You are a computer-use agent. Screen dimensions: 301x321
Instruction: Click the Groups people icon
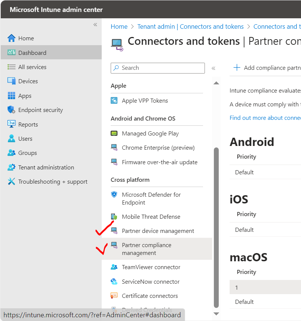pyautogui.click(x=11, y=153)
